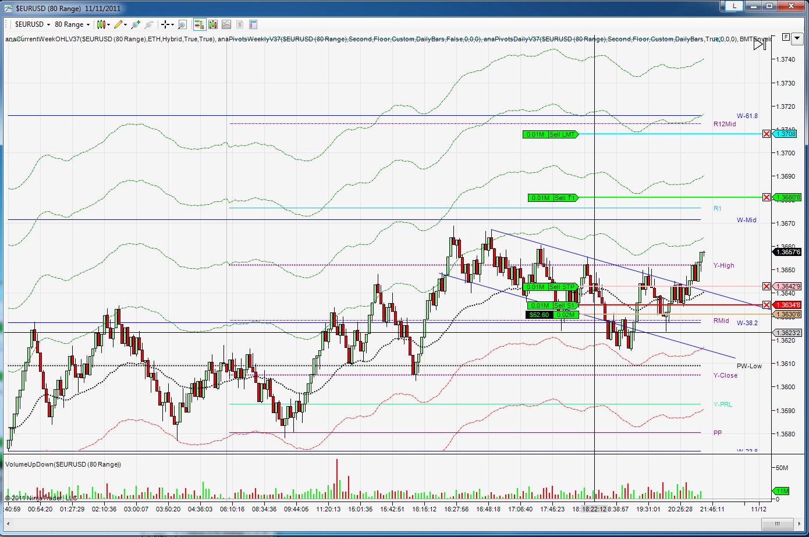809x537 pixels.
Task: Click the zoom frame magnifier icon
Action: (x=182, y=24)
